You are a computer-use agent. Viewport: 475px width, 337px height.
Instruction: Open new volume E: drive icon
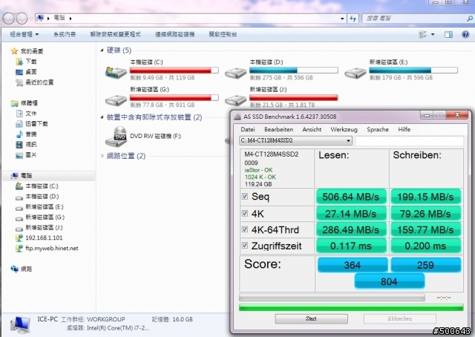[x=355, y=73]
